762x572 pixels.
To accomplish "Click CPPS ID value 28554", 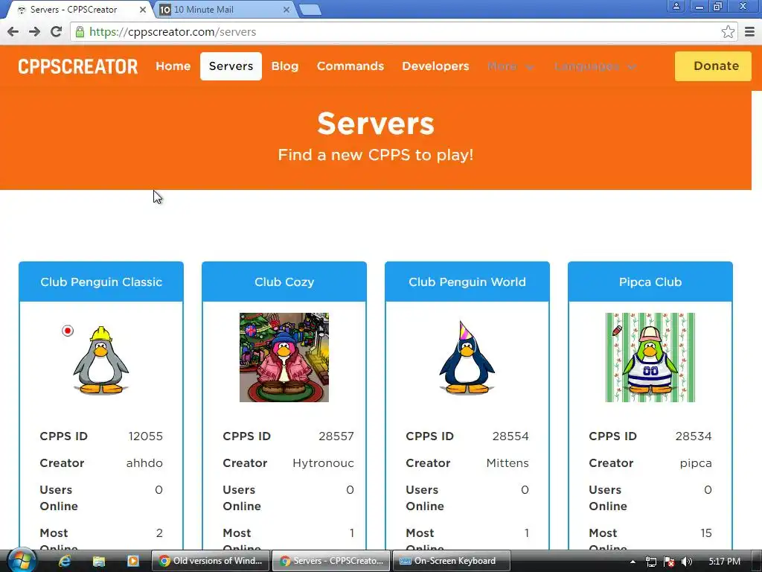I will tap(510, 436).
